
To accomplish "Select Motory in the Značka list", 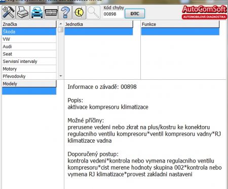I will point(29,69).
